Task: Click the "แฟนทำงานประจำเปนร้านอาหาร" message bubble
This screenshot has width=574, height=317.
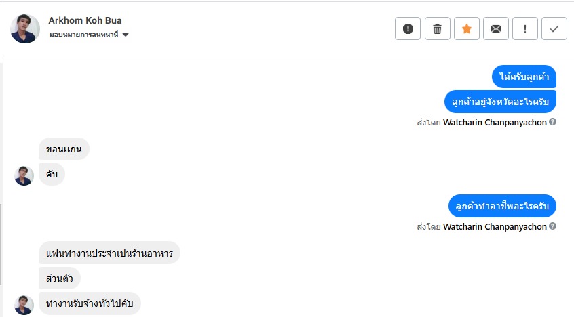Action: 109,253
